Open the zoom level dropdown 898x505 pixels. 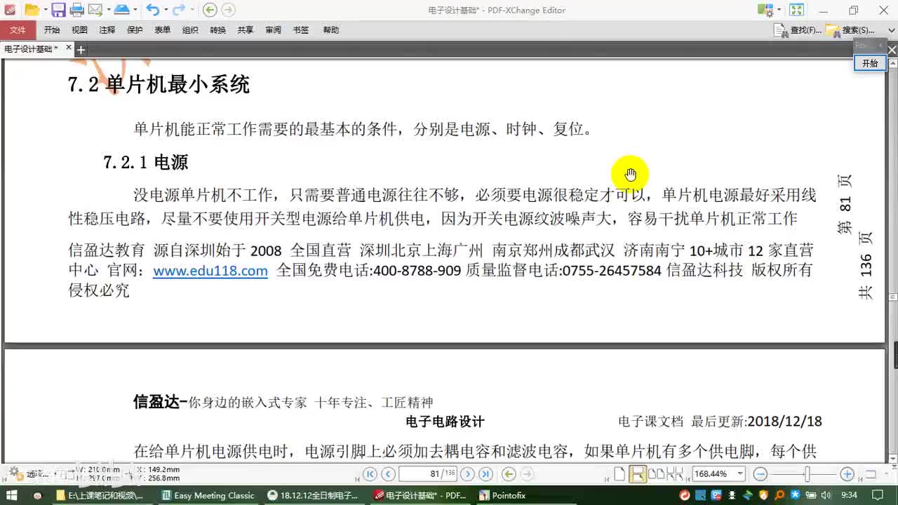(739, 474)
